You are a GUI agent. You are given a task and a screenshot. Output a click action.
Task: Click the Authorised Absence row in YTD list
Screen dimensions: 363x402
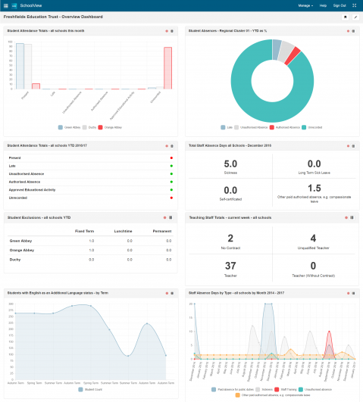point(91,182)
